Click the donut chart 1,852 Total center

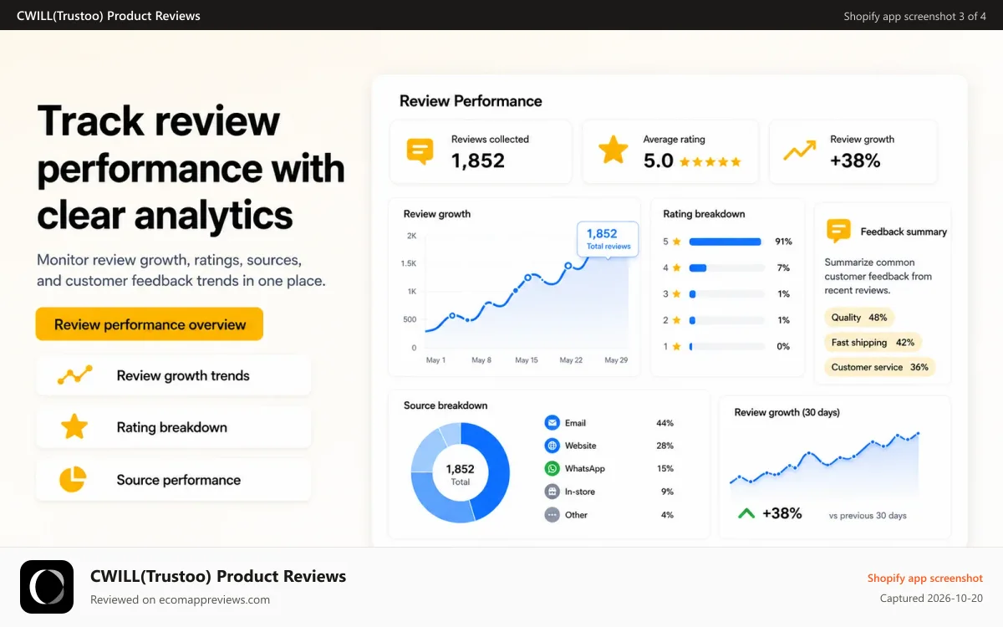point(461,474)
